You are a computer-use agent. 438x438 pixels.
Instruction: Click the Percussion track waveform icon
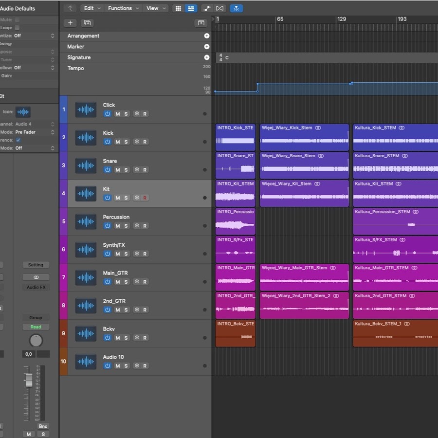tap(86, 221)
